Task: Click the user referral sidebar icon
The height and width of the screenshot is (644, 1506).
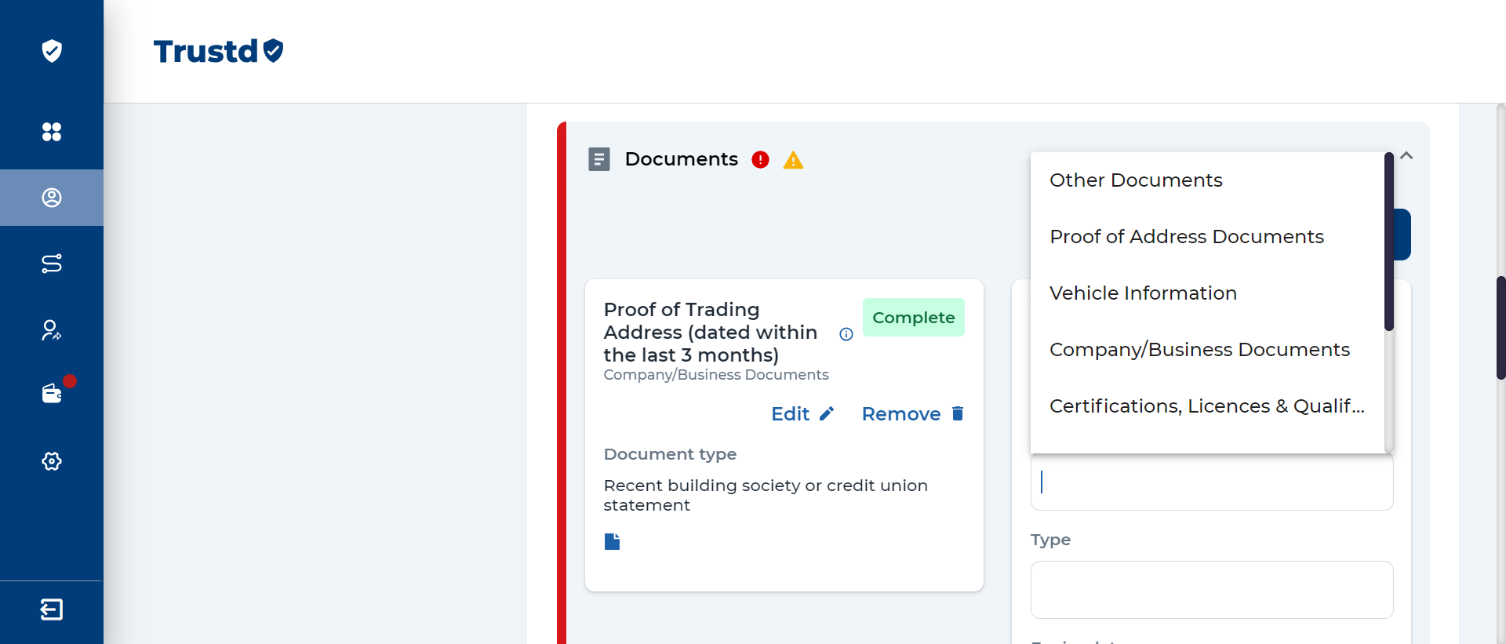Action: click(52, 330)
